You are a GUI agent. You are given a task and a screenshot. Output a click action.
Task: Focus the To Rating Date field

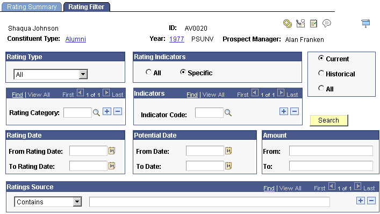point(88,166)
